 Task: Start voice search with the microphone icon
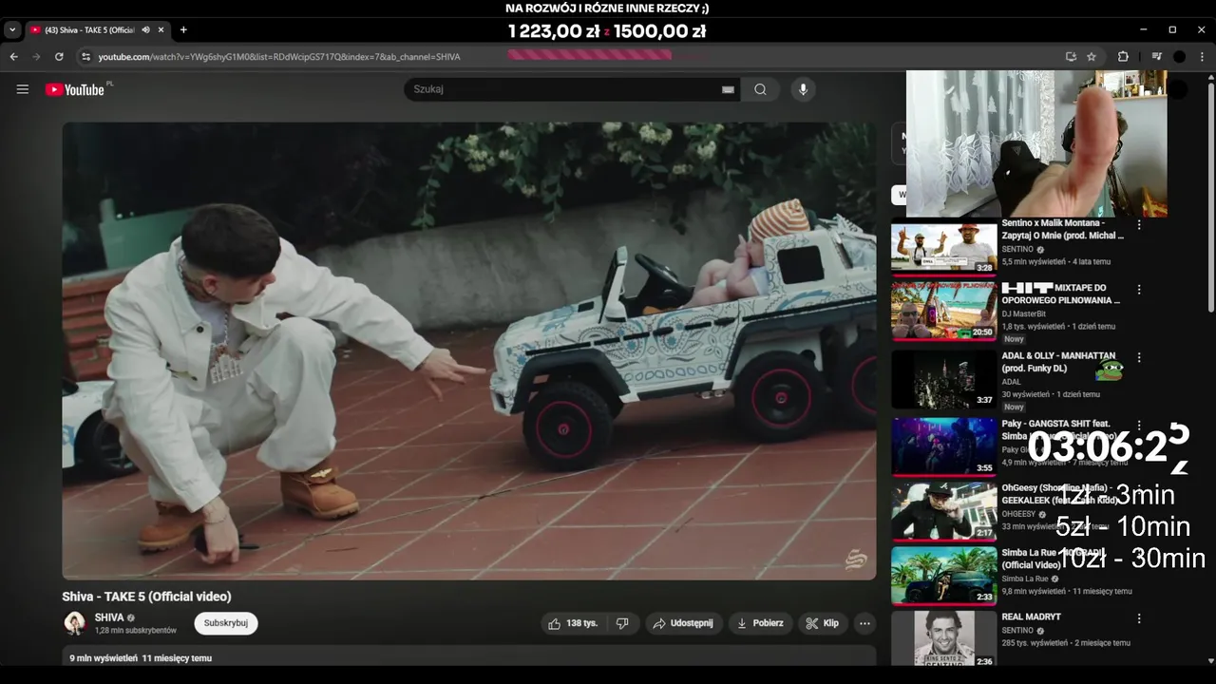(803, 89)
